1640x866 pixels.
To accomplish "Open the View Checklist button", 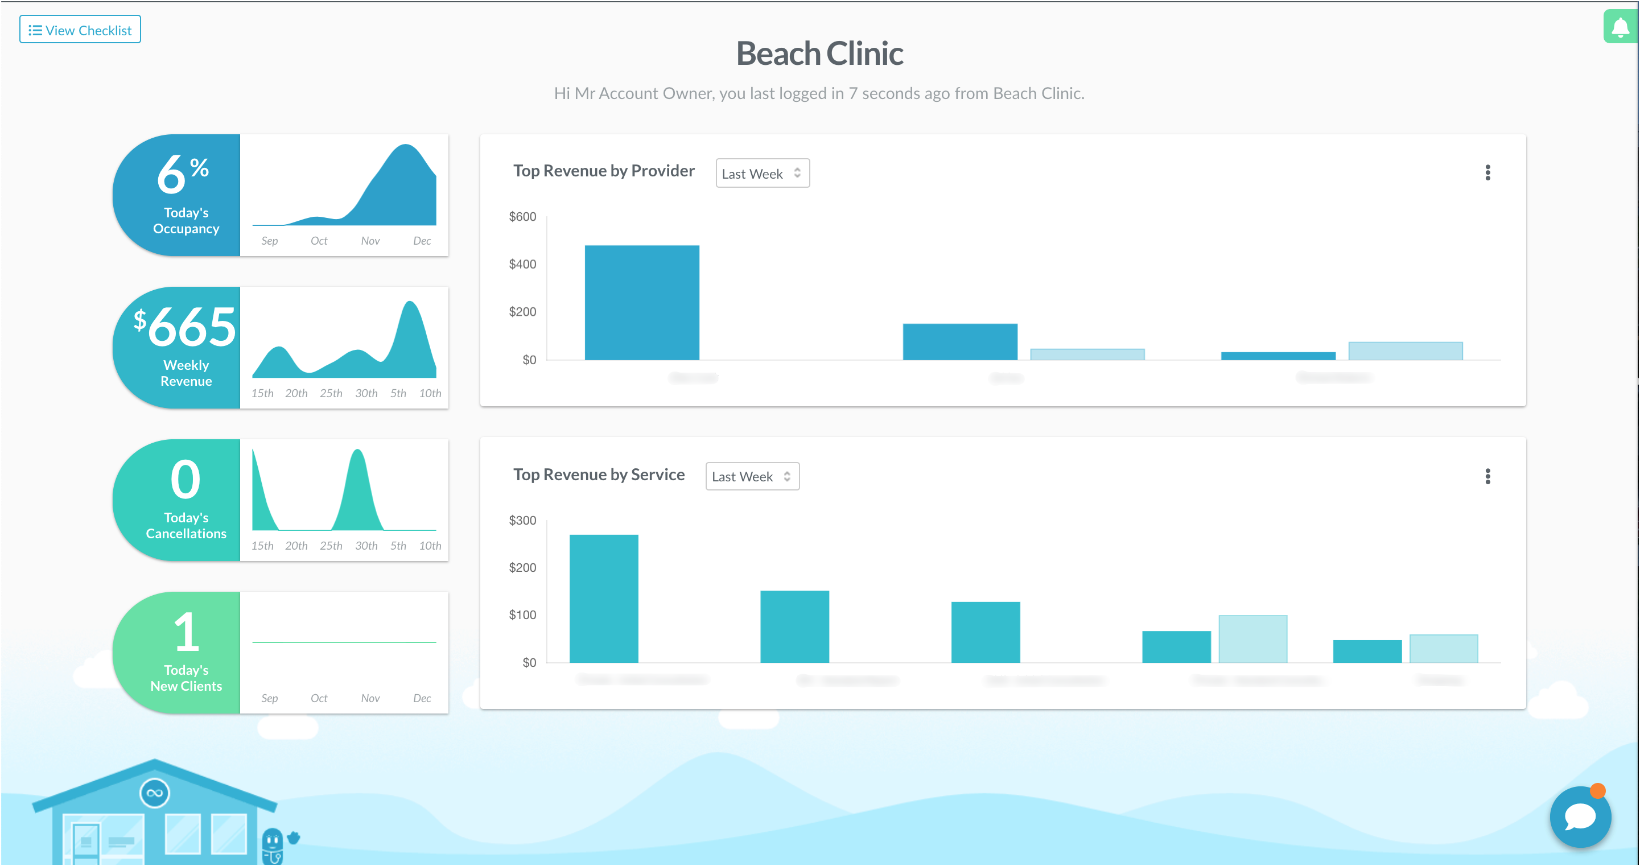I will coord(80,30).
